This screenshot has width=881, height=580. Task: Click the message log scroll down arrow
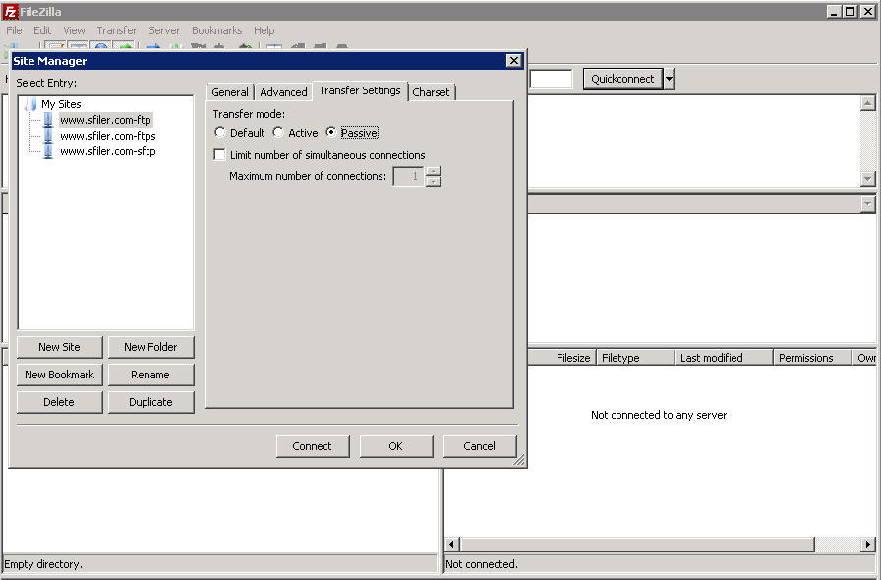click(868, 179)
